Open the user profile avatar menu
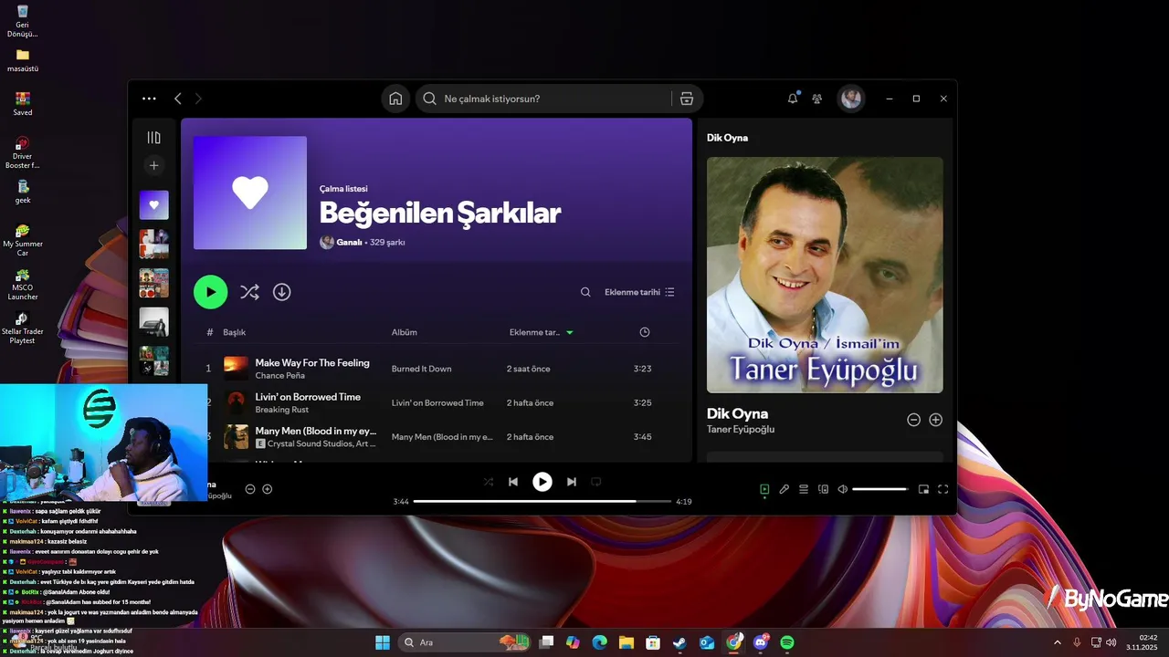This screenshot has height=657, width=1169. 851,99
